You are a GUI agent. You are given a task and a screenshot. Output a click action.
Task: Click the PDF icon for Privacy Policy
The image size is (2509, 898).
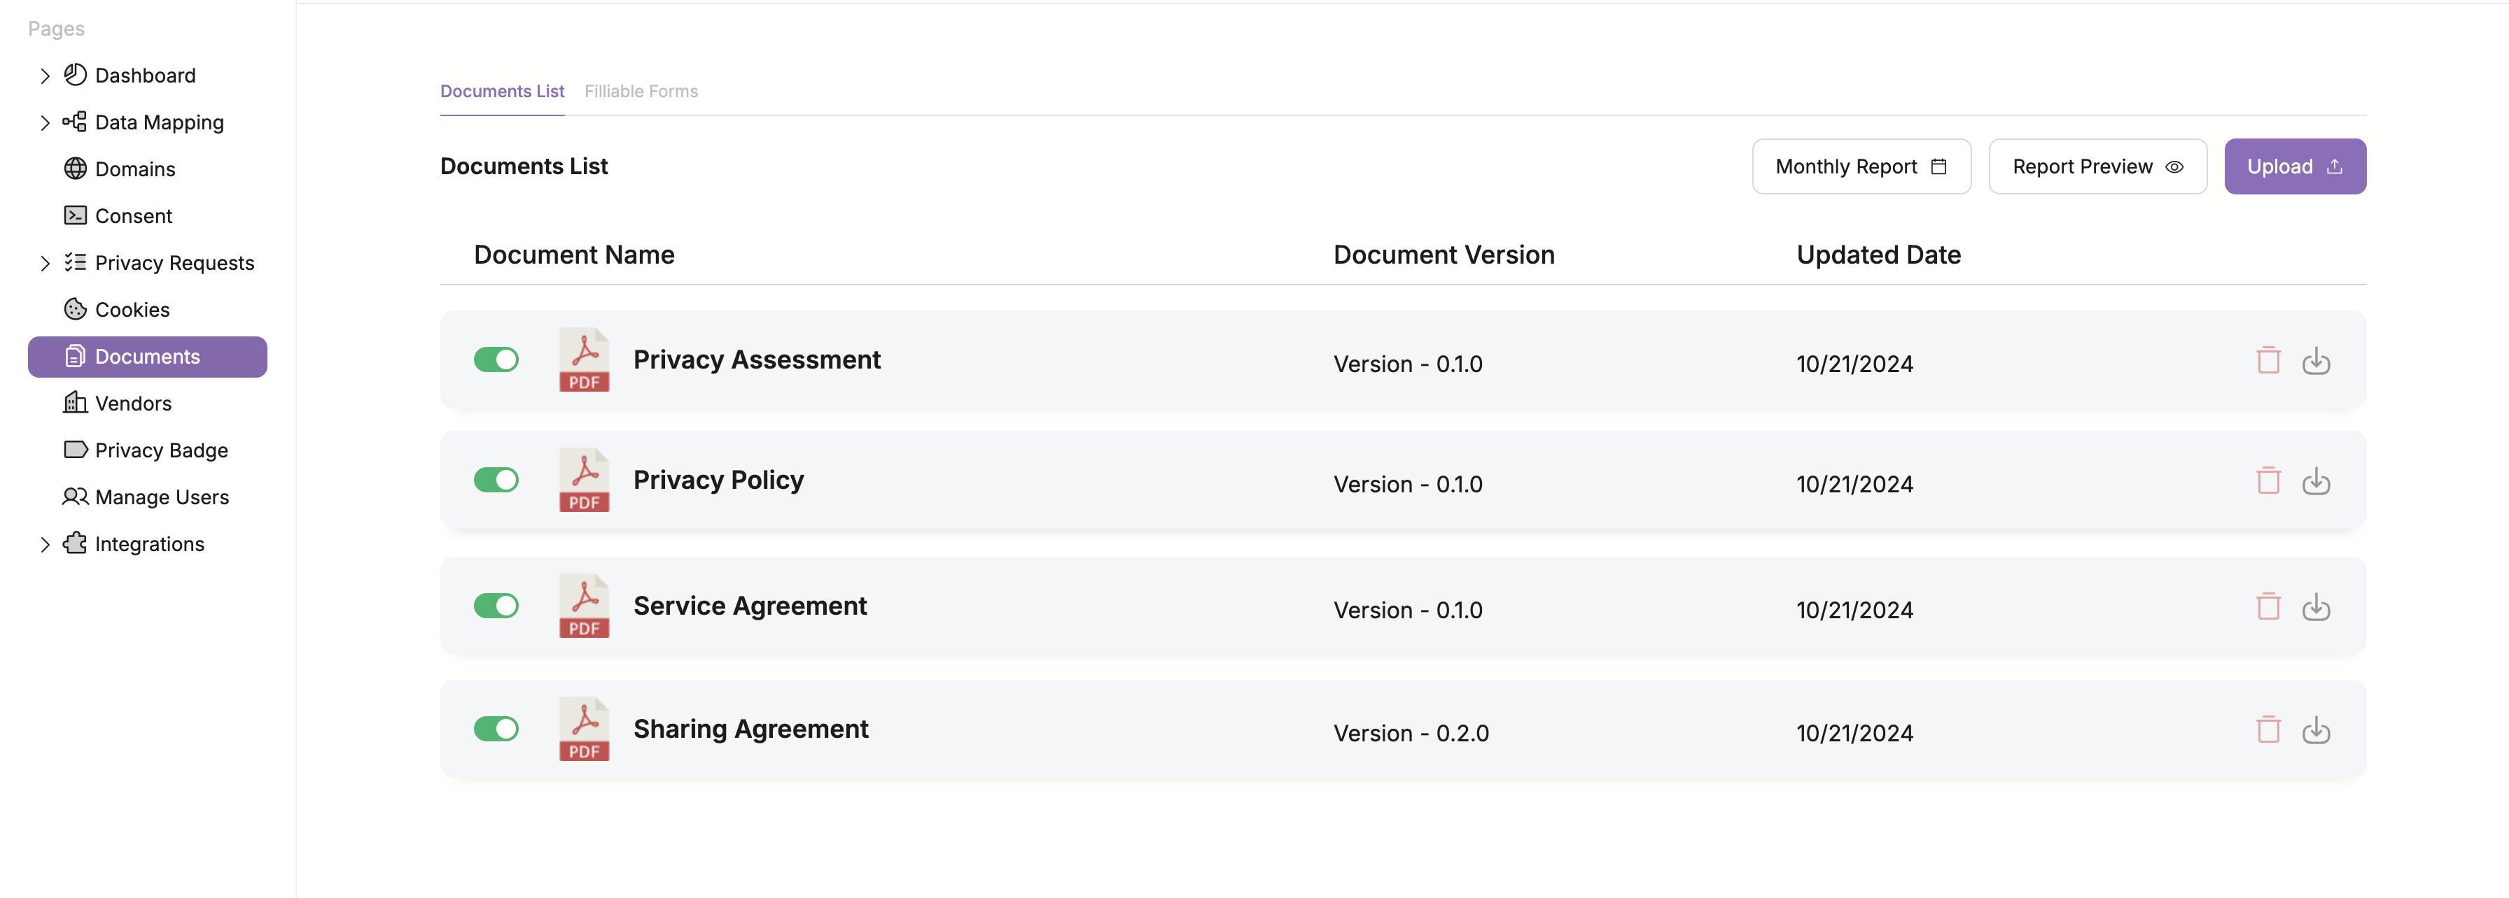tap(581, 479)
